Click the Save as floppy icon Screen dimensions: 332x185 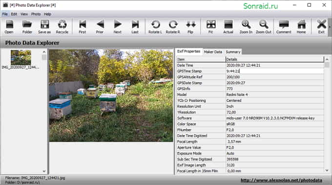point(44,27)
